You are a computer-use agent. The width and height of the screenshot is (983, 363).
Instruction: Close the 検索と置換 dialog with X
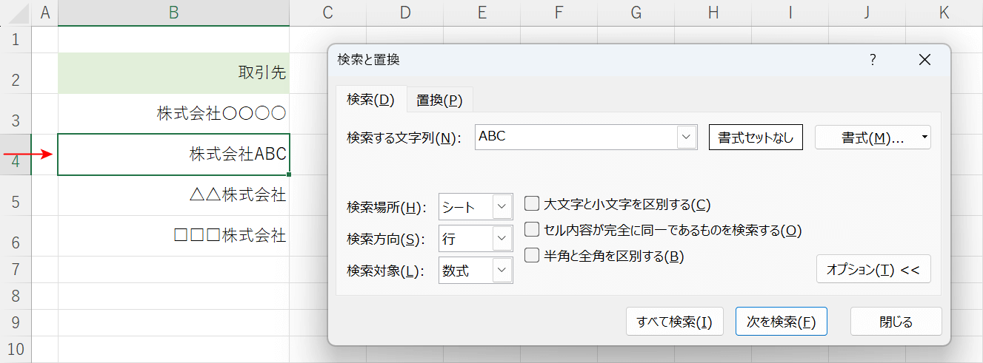point(924,60)
